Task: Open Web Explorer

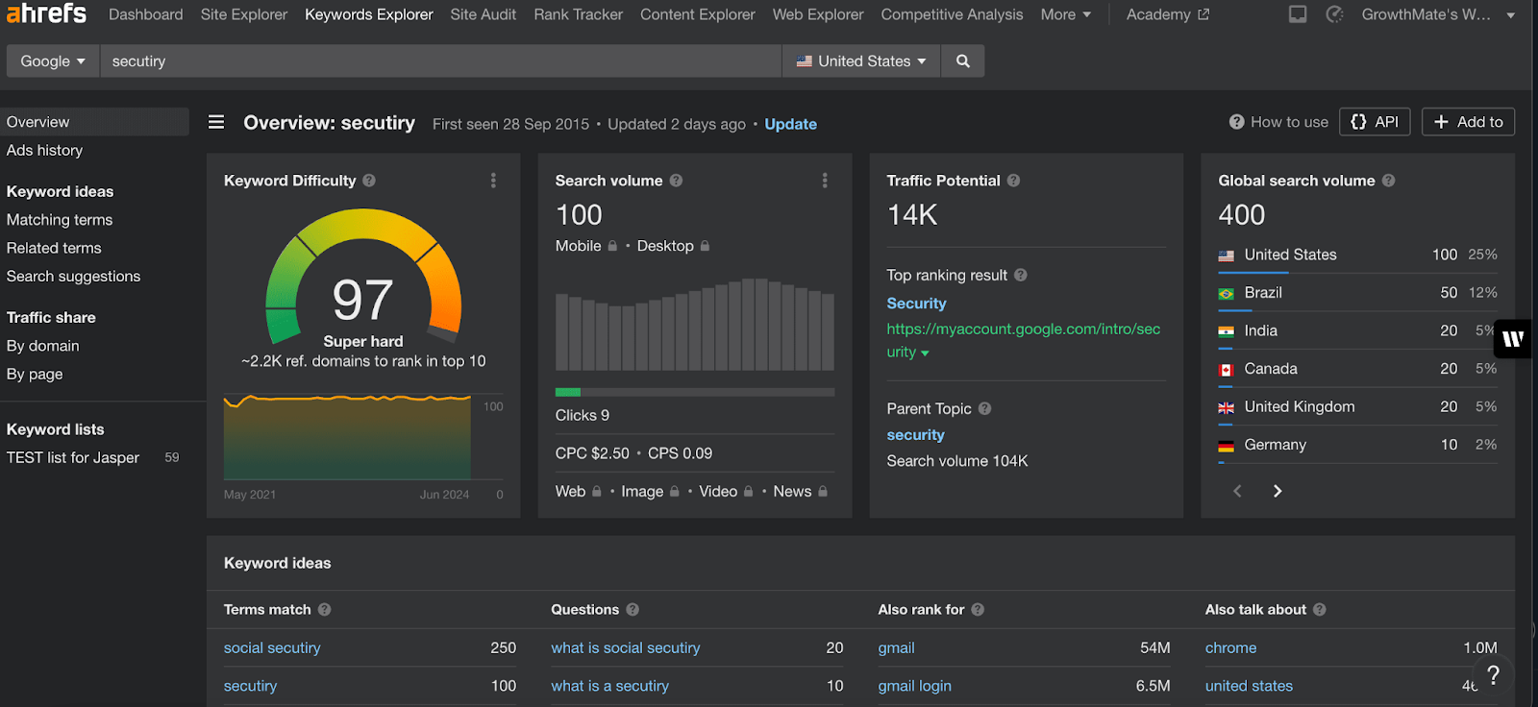Action: [818, 14]
